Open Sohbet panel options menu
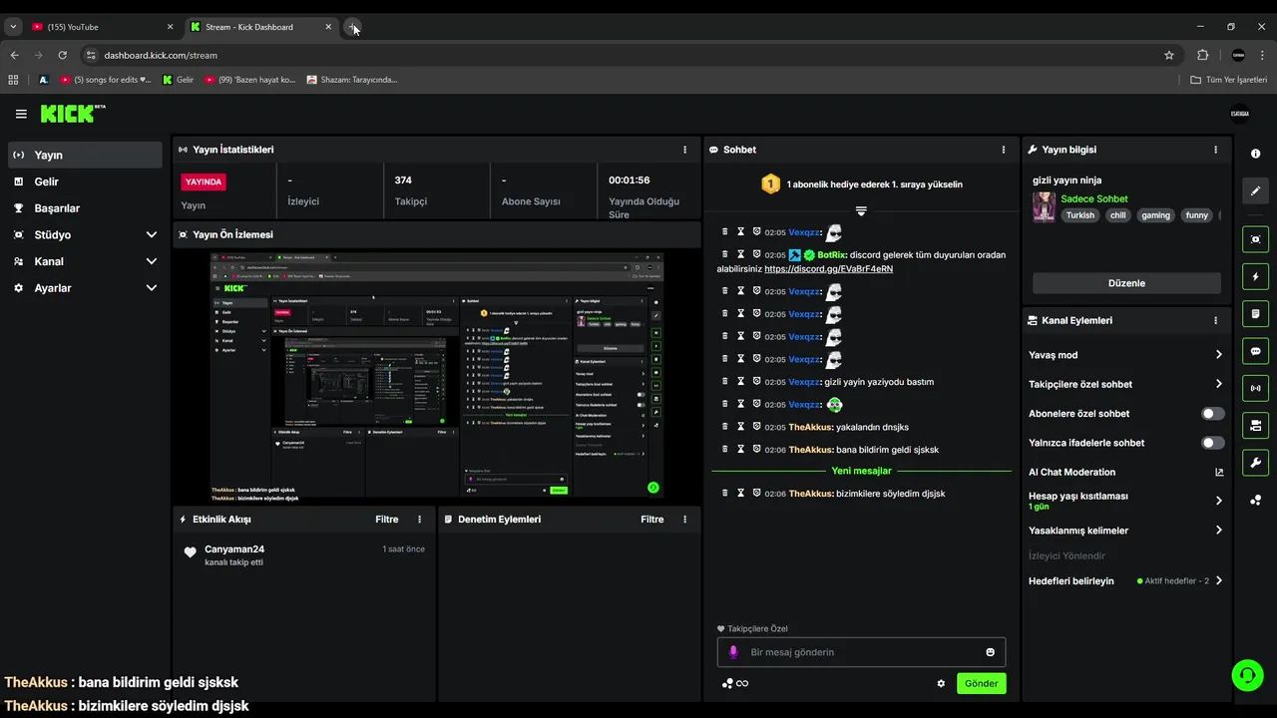Viewport: 1277px width, 718px height. [x=1004, y=150]
